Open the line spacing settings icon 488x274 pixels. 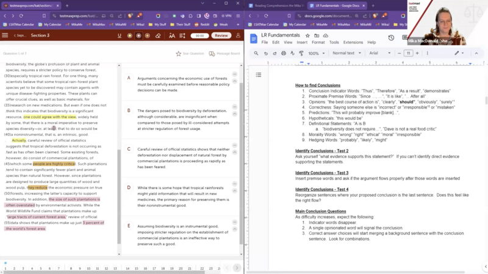coord(185,35)
